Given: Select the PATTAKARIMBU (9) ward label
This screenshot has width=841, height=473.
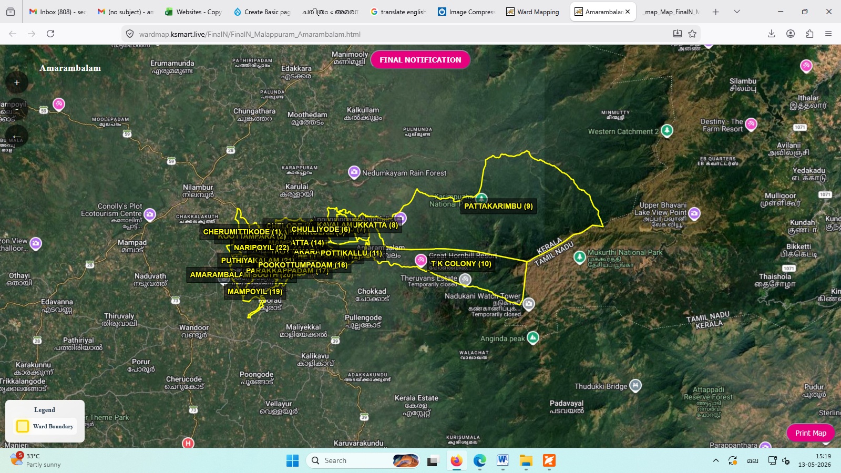Looking at the screenshot, I should (x=498, y=206).
